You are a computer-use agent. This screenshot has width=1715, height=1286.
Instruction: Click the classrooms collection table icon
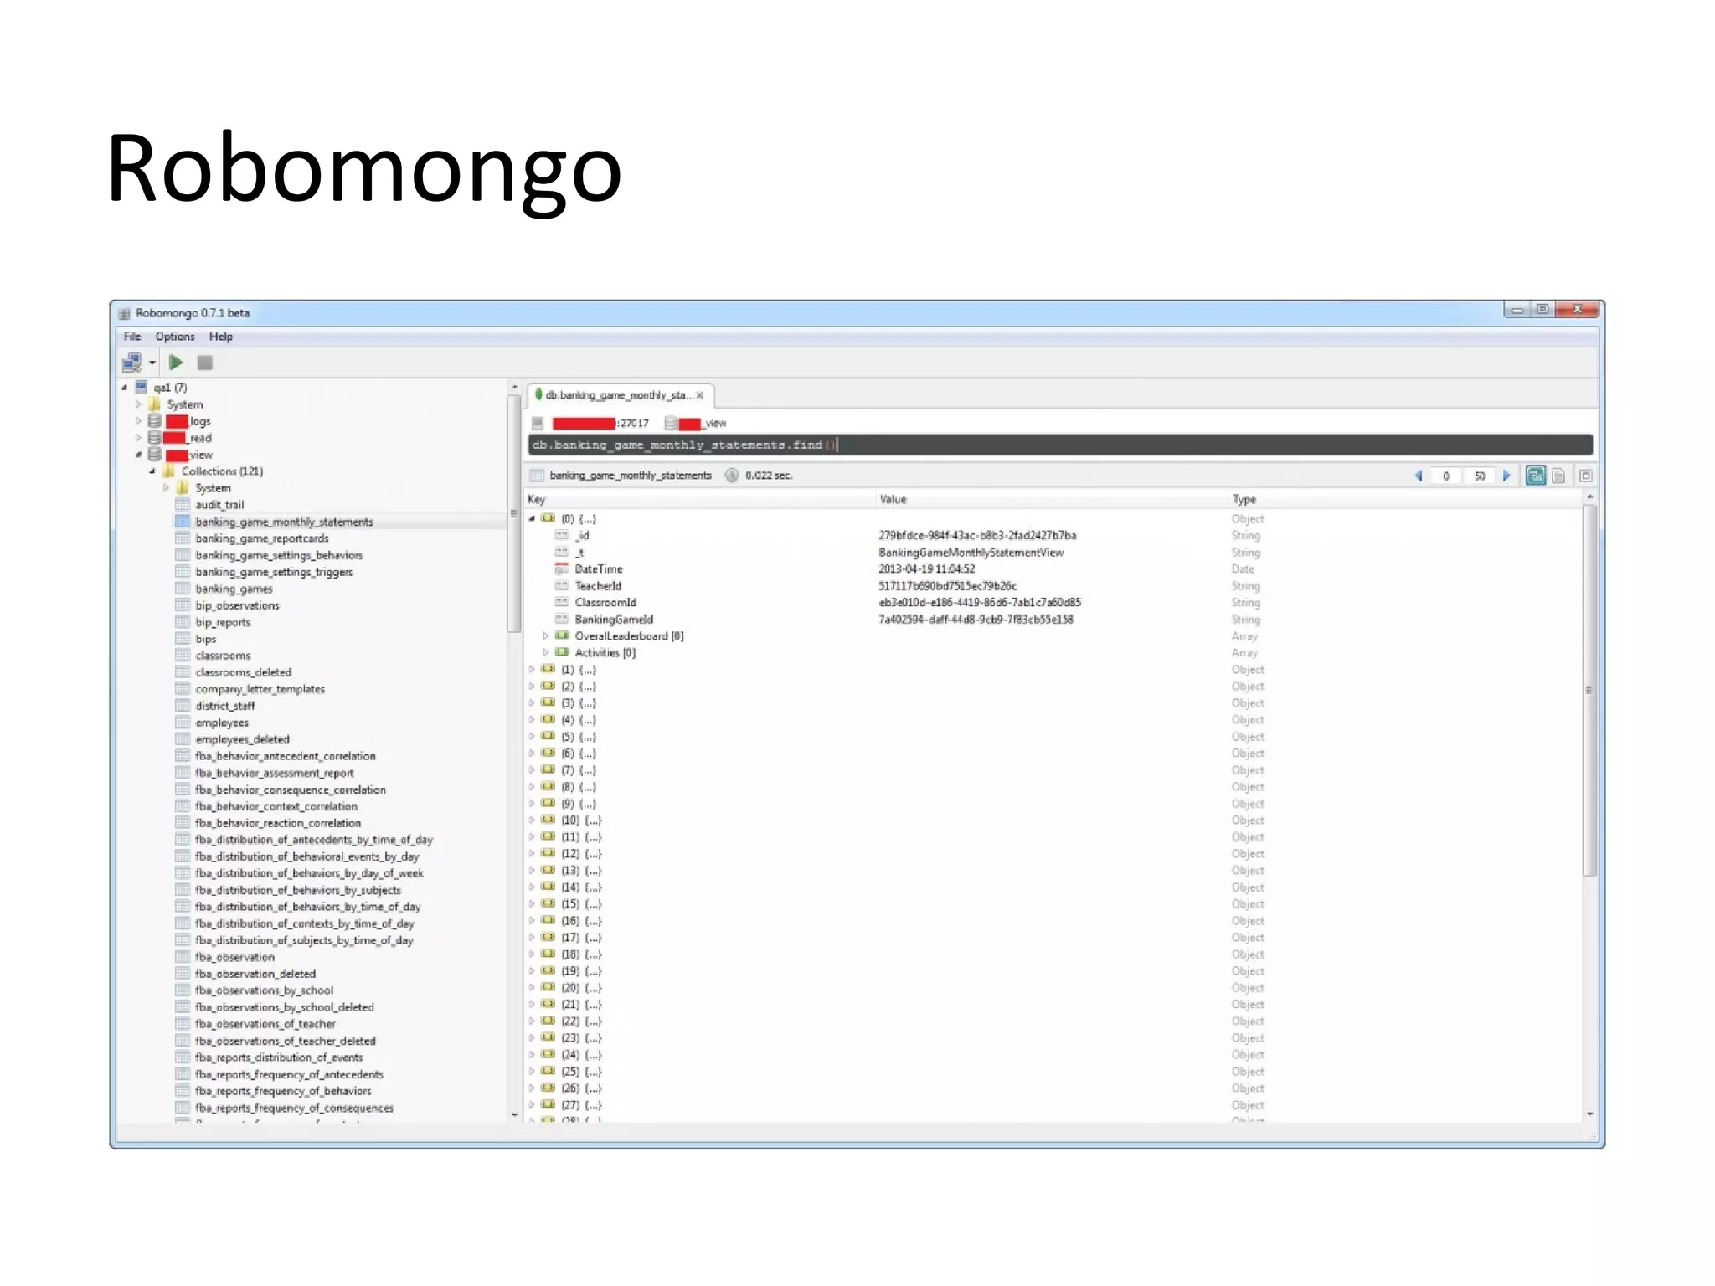tap(183, 656)
